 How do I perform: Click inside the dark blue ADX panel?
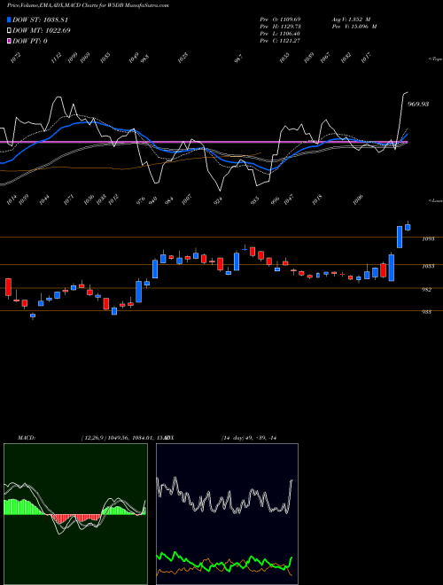point(227,514)
